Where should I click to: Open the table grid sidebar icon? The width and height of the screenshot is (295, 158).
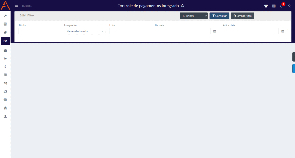coord(5,75)
